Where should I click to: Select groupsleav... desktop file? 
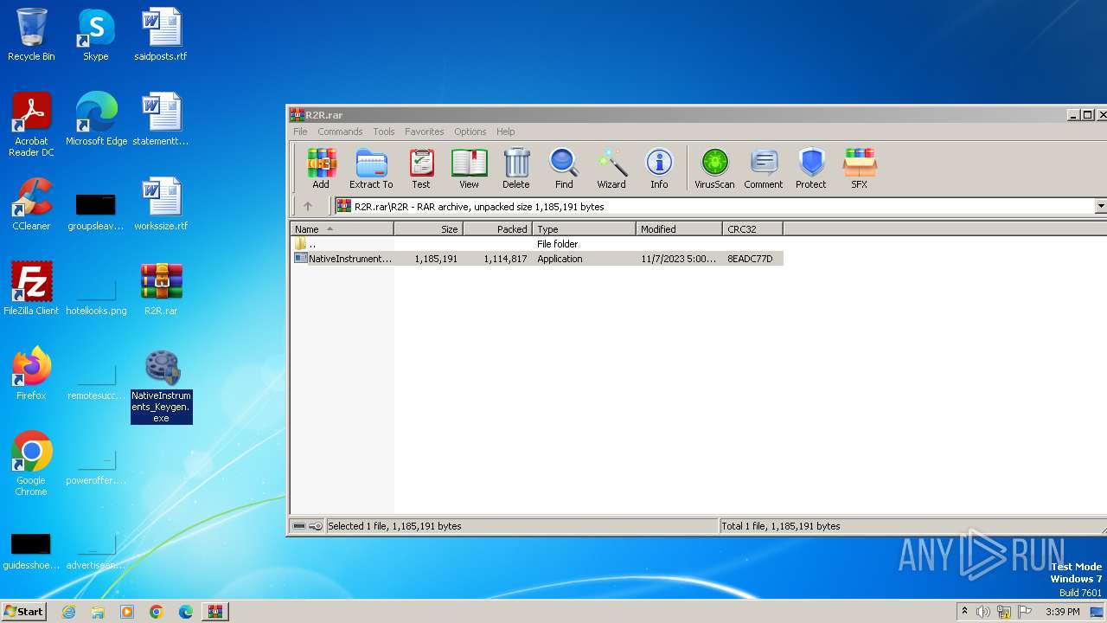96,213
